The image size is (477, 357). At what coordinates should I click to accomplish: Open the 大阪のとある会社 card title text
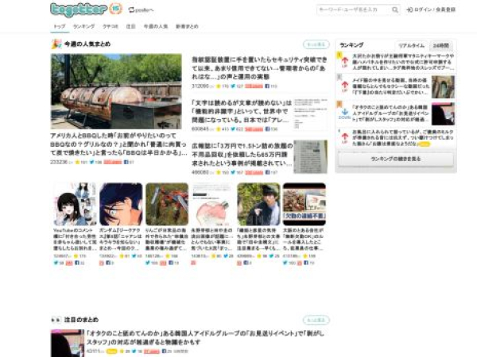(x=304, y=240)
